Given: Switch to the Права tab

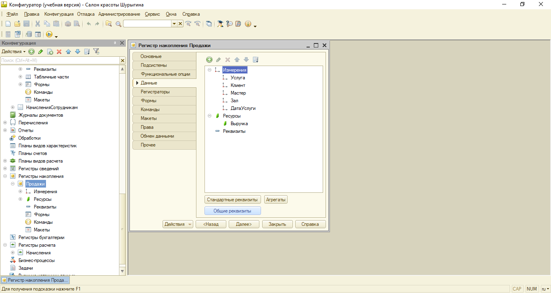Looking at the screenshot, I should point(164,127).
